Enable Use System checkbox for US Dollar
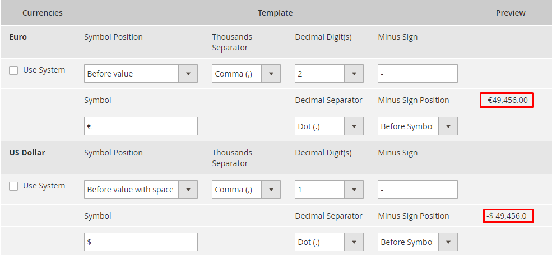 pyautogui.click(x=14, y=186)
